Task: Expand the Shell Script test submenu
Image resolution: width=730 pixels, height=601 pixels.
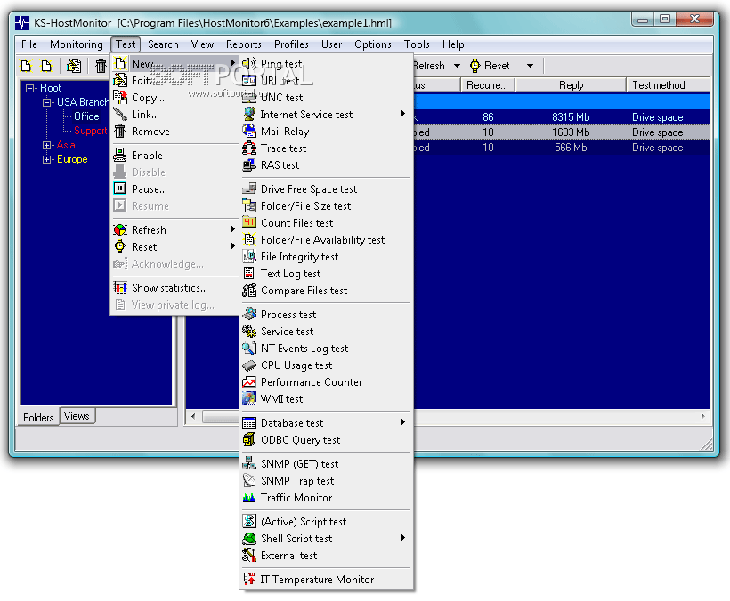Action: [x=403, y=538]
